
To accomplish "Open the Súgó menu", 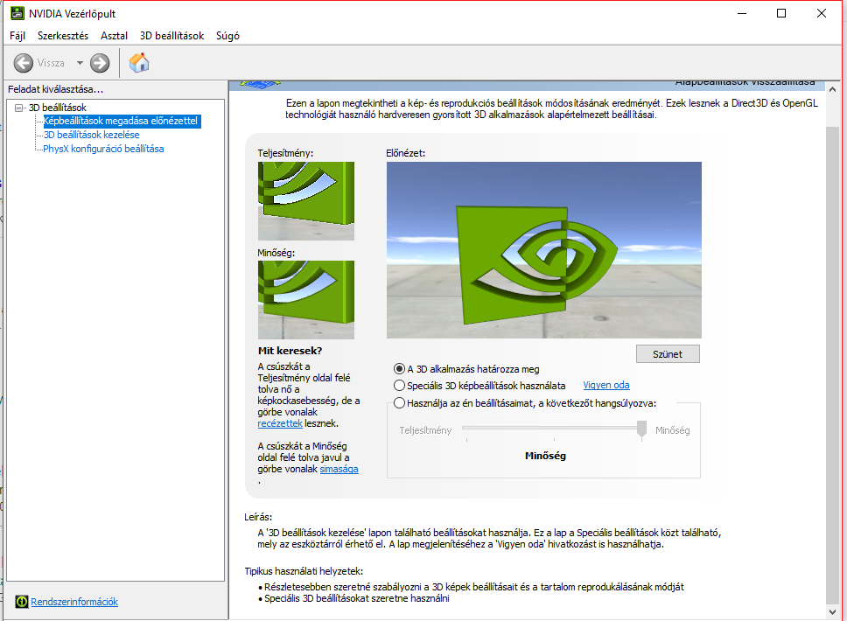I will pos(227,36).
